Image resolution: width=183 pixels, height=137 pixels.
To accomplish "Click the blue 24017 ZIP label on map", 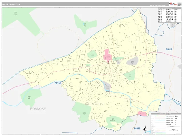I will pyautogui.click(x=169, y=49).
